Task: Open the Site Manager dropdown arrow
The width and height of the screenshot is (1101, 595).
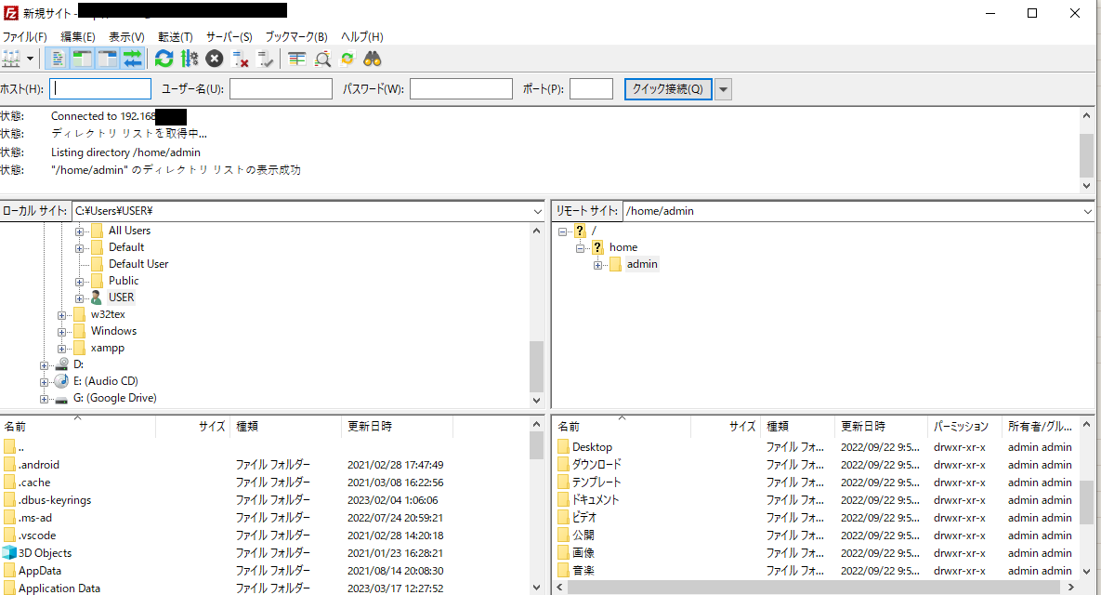Action: tap(30, 59)
